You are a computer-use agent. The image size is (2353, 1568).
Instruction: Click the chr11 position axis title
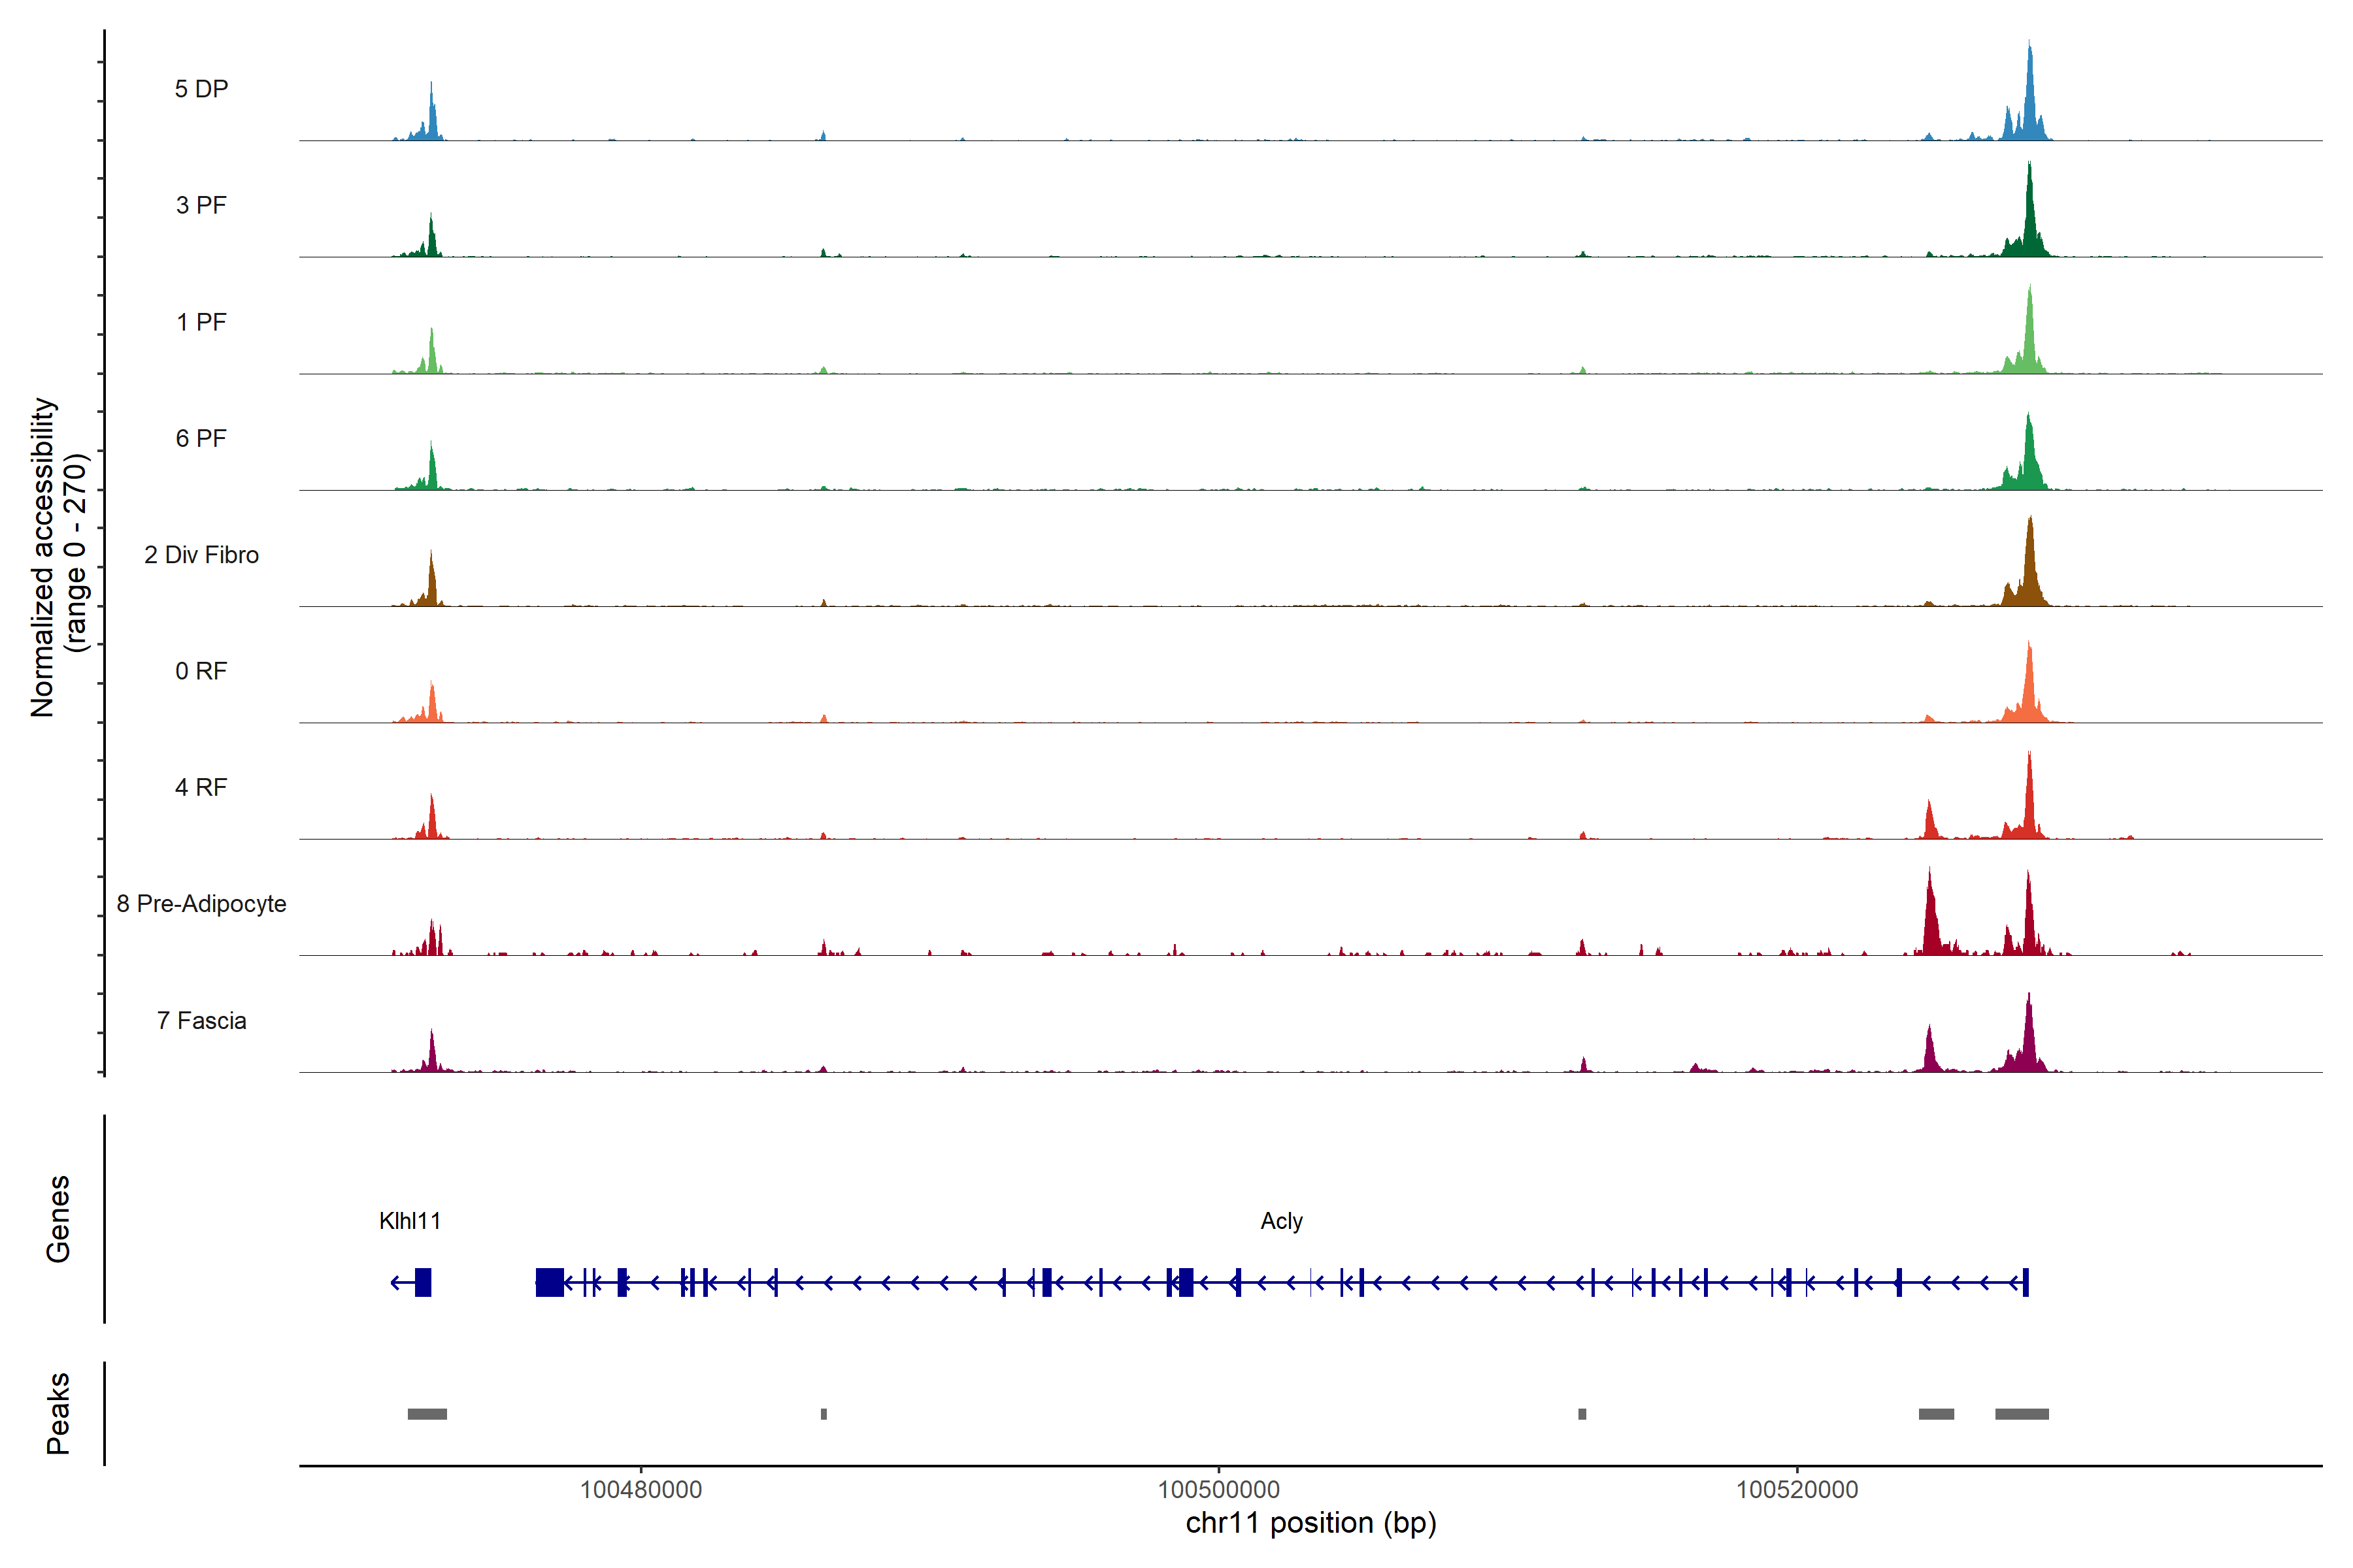(x=1310, y=1523)
